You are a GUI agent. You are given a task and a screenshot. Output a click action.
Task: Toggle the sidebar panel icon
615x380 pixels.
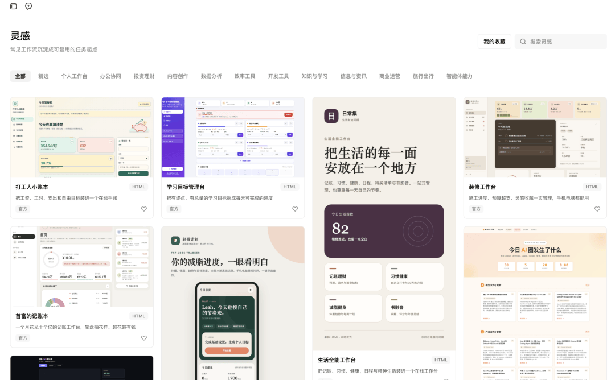coord(13,6)
